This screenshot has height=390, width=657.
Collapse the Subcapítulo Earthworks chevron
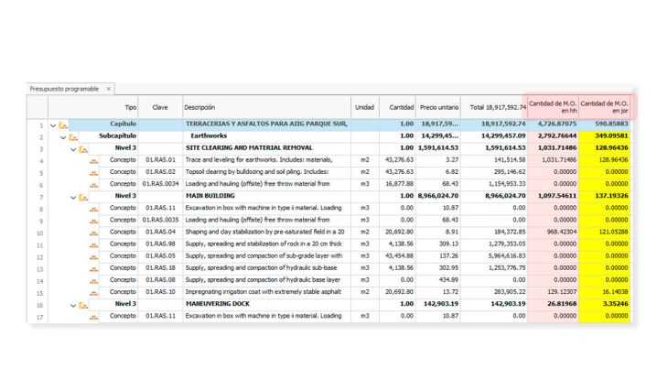[x=63, y=137]
